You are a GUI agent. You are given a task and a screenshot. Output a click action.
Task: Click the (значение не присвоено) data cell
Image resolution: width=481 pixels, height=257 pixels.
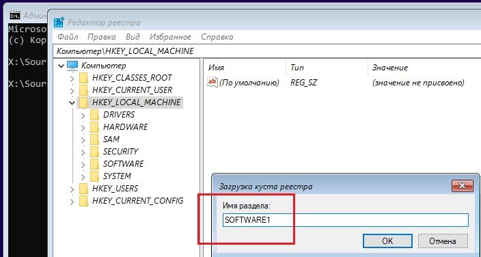[418, 83]
